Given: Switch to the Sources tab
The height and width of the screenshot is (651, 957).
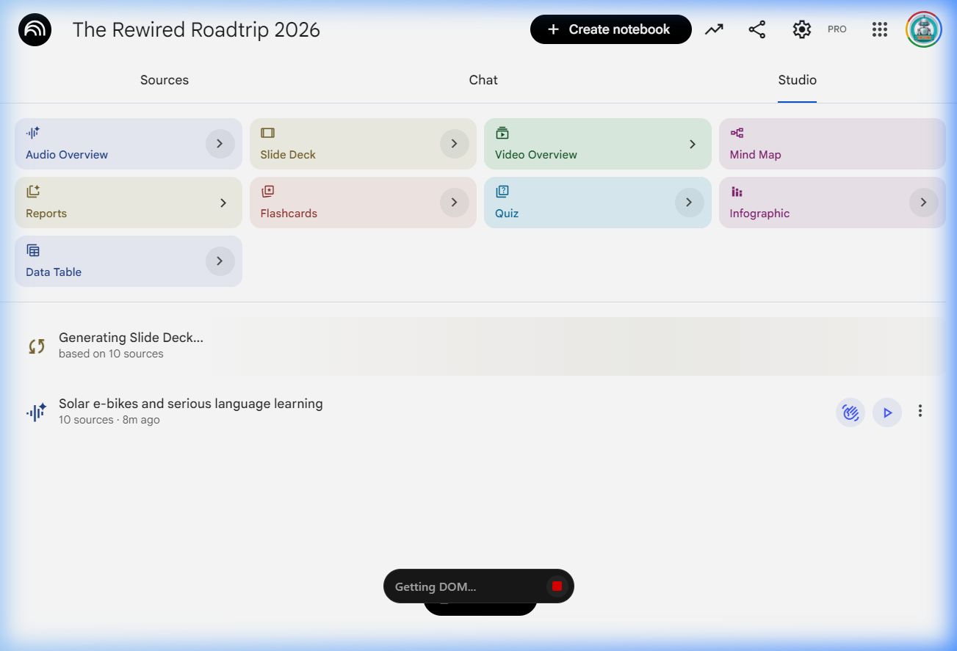Looking at the screenshot, I should click(165, 80).
